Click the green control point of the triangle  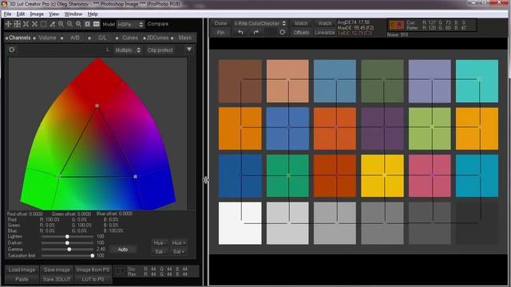coord(58,176)
